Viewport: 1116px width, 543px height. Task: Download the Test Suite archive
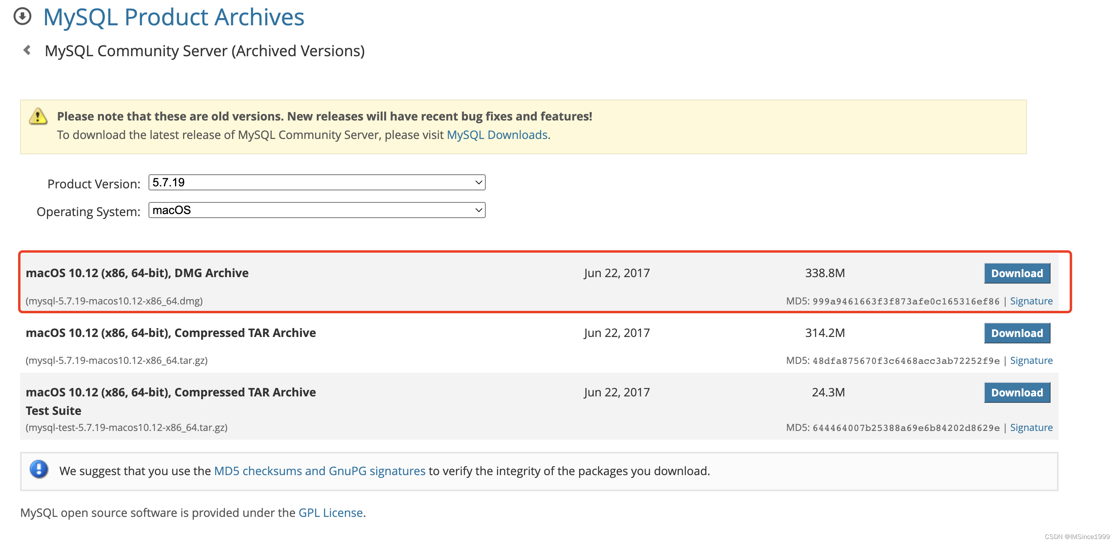point(1017,392)
